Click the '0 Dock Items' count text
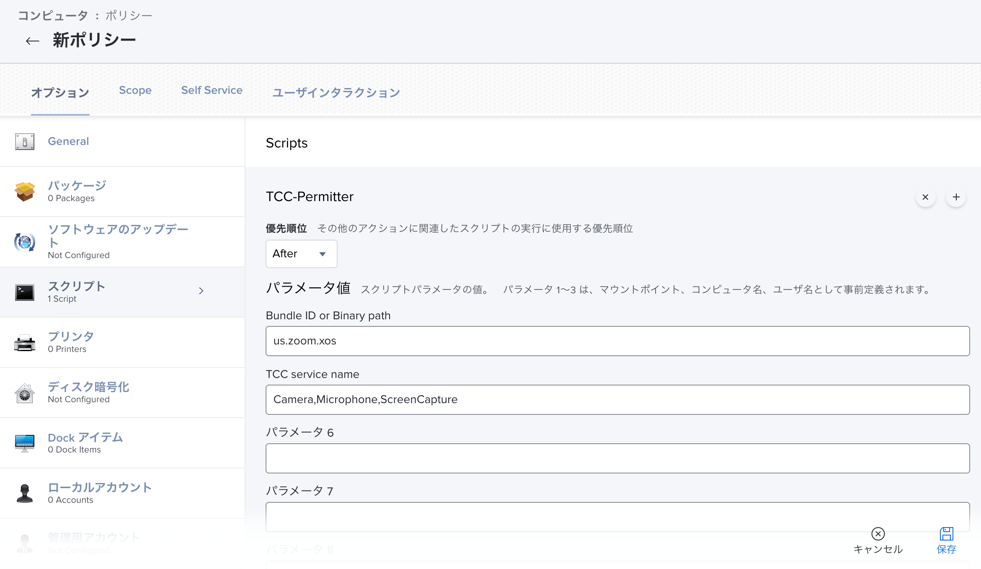The image size is (981, 569). coord(74,450)
